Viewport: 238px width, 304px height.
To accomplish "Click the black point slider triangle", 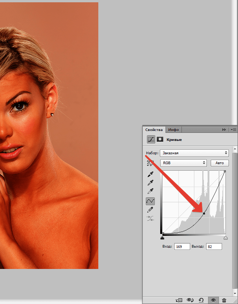I will 162,238.
